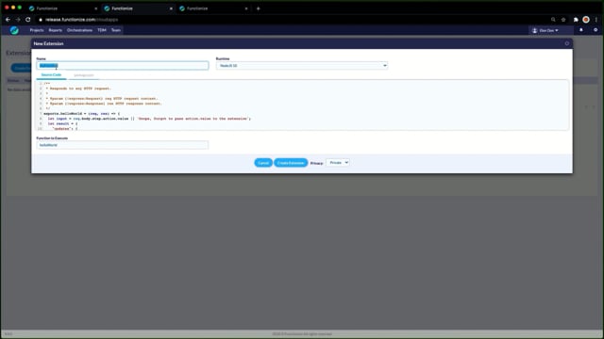
Task: Click the 'Responds to any HTTP request' comment
Action: [x=78, y=89]
